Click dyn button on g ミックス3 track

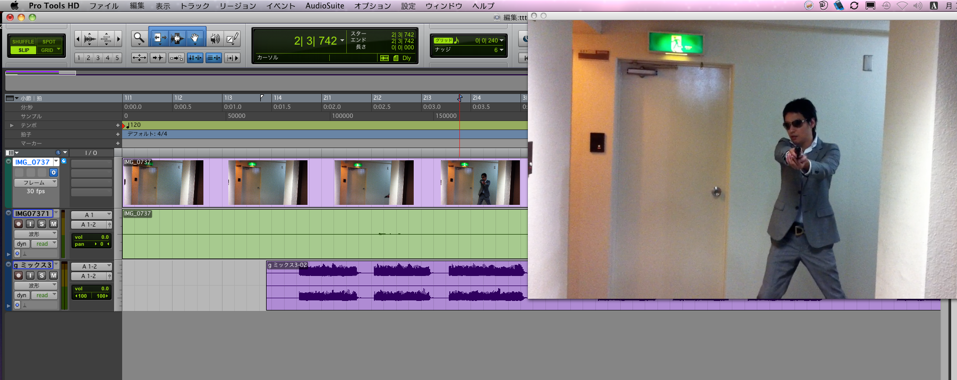(21, 296)
